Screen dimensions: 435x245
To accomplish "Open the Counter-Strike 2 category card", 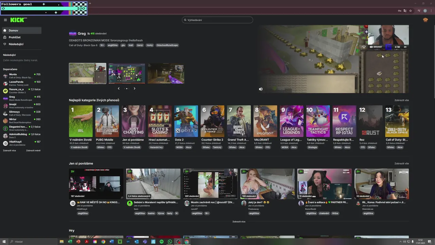I will click(x=212, y=121).
